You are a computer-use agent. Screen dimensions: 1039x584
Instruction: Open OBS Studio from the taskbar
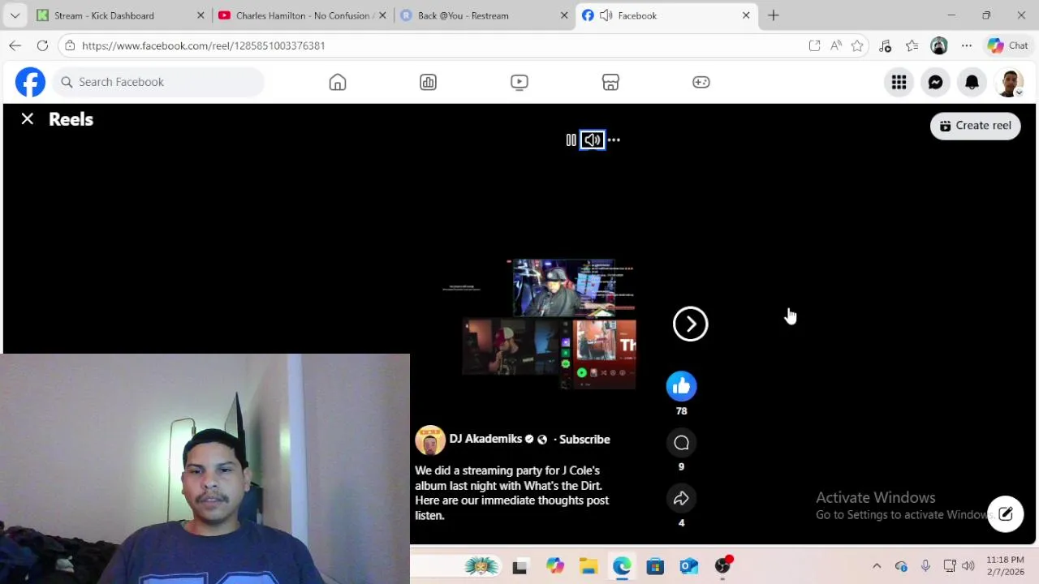pos(722,566)
